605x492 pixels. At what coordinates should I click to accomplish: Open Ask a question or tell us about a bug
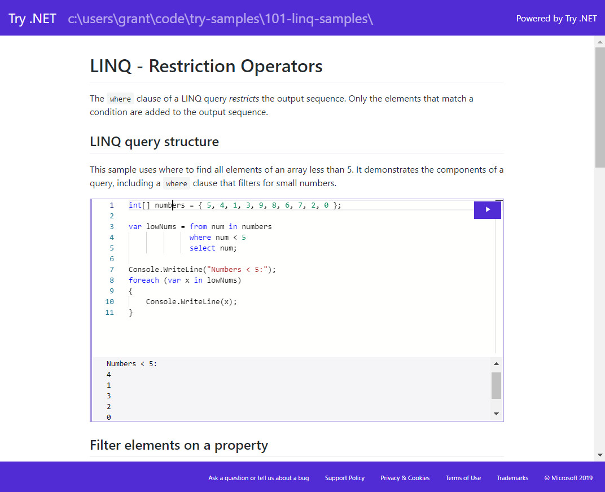tap(258, 478)
